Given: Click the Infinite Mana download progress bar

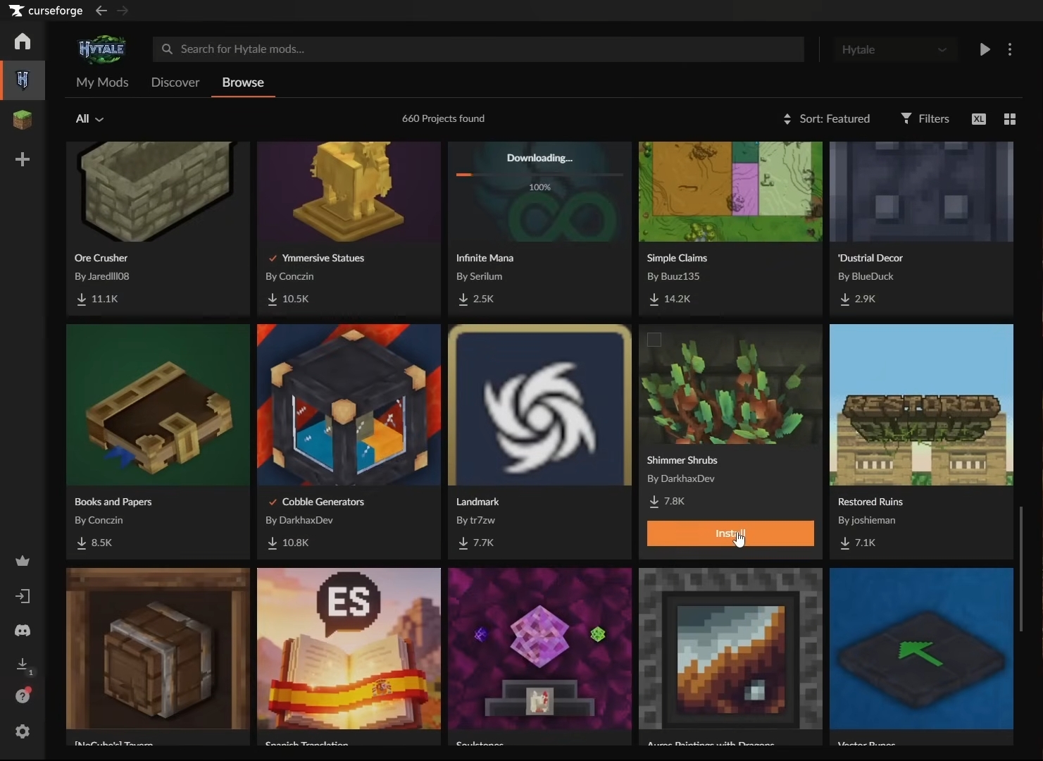Looking at the screenshot, I should point(539,174).
